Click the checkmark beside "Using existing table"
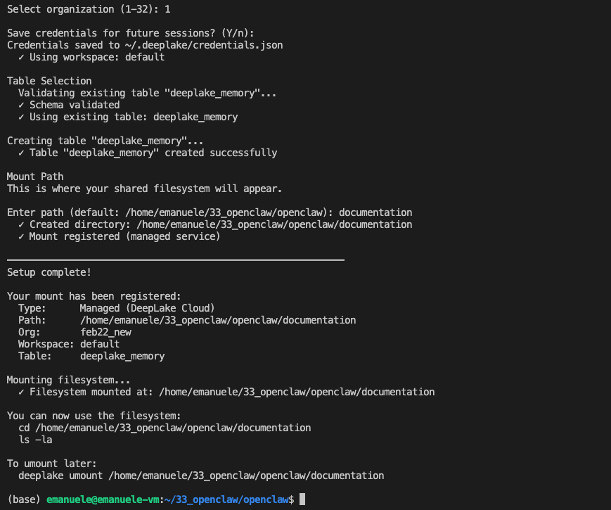Screen dimensions: 611x510 [22, 117]
